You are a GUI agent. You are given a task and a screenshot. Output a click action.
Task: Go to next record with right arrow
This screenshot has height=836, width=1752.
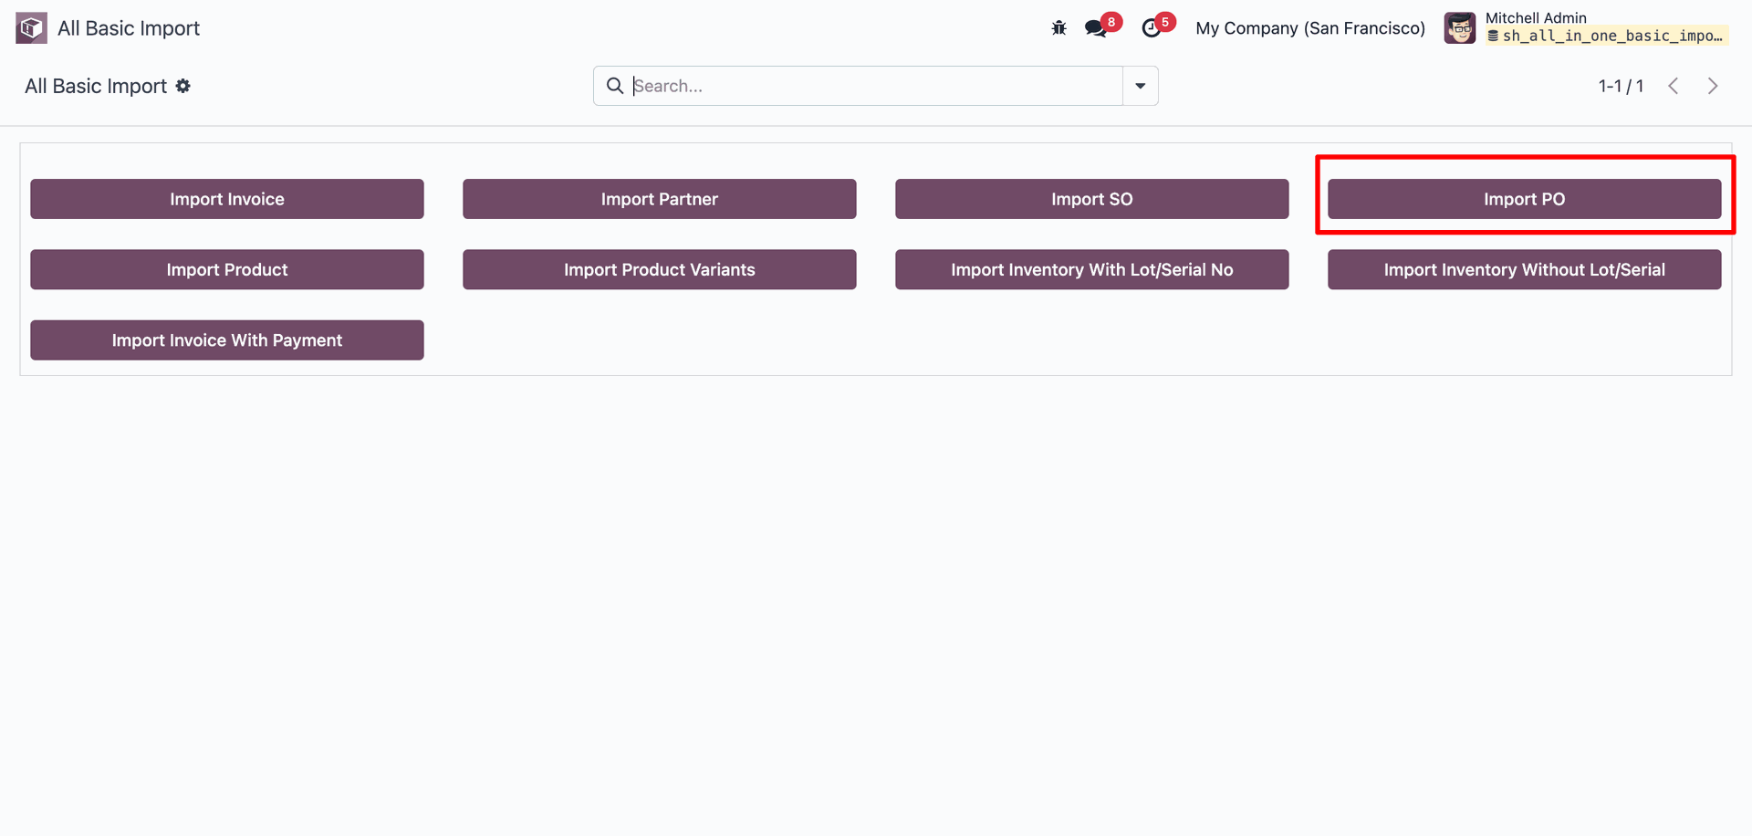(1713, 86)
